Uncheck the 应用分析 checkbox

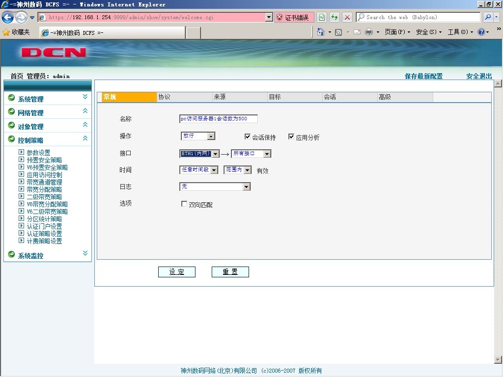coord(291,136)
